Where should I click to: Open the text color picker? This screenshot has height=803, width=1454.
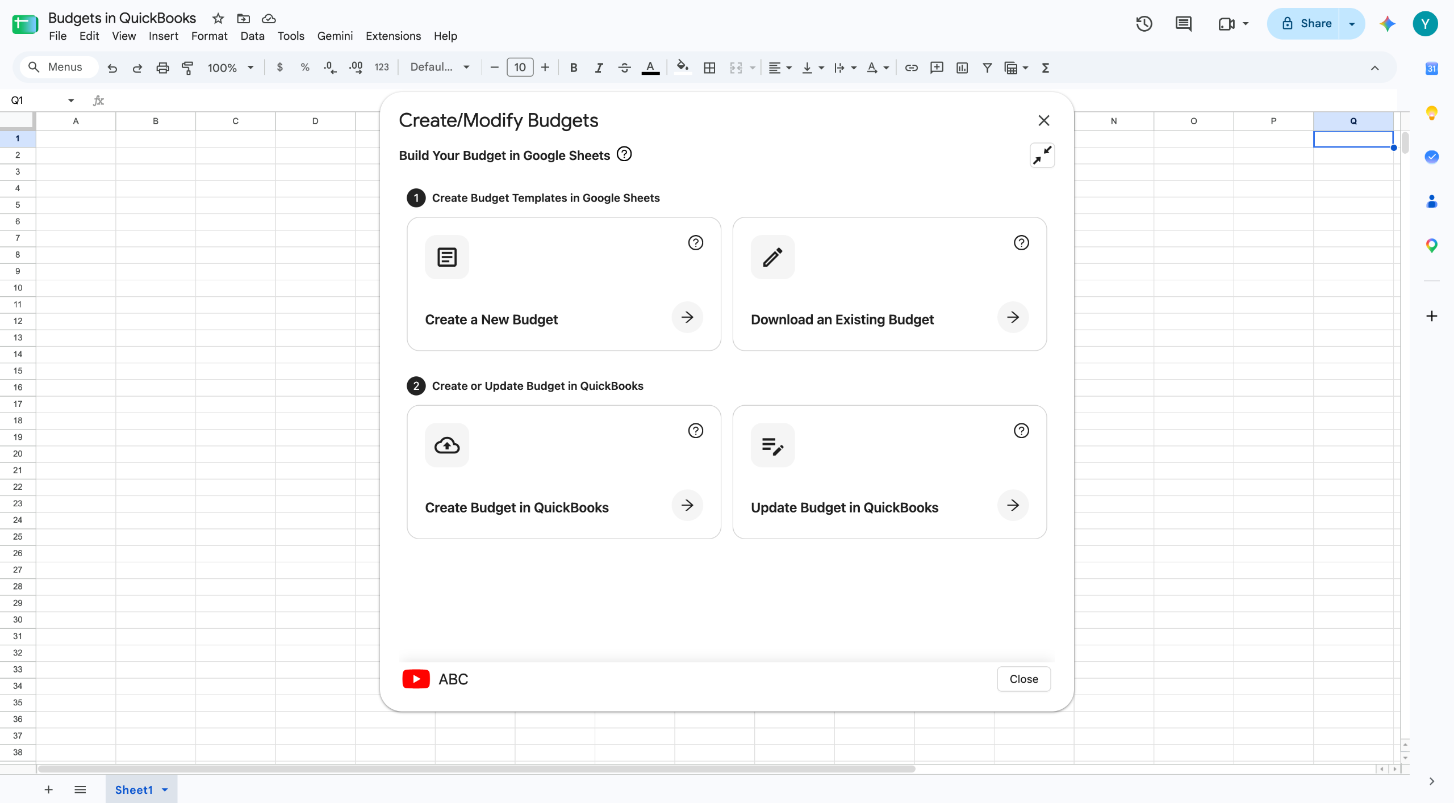tap(650, 68)
